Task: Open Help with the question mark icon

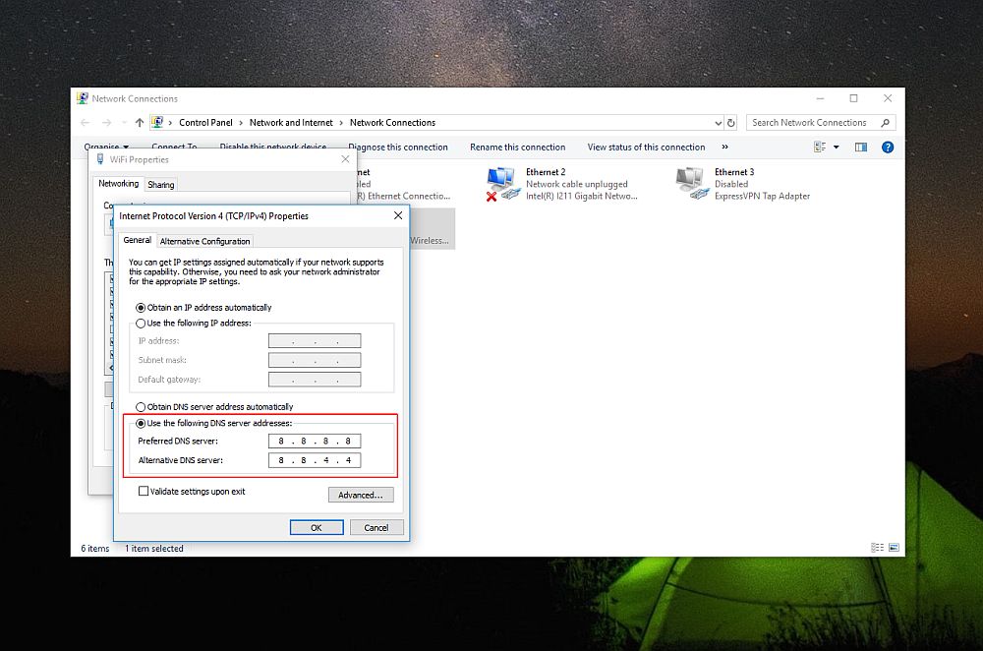Action: coord(887,146)
